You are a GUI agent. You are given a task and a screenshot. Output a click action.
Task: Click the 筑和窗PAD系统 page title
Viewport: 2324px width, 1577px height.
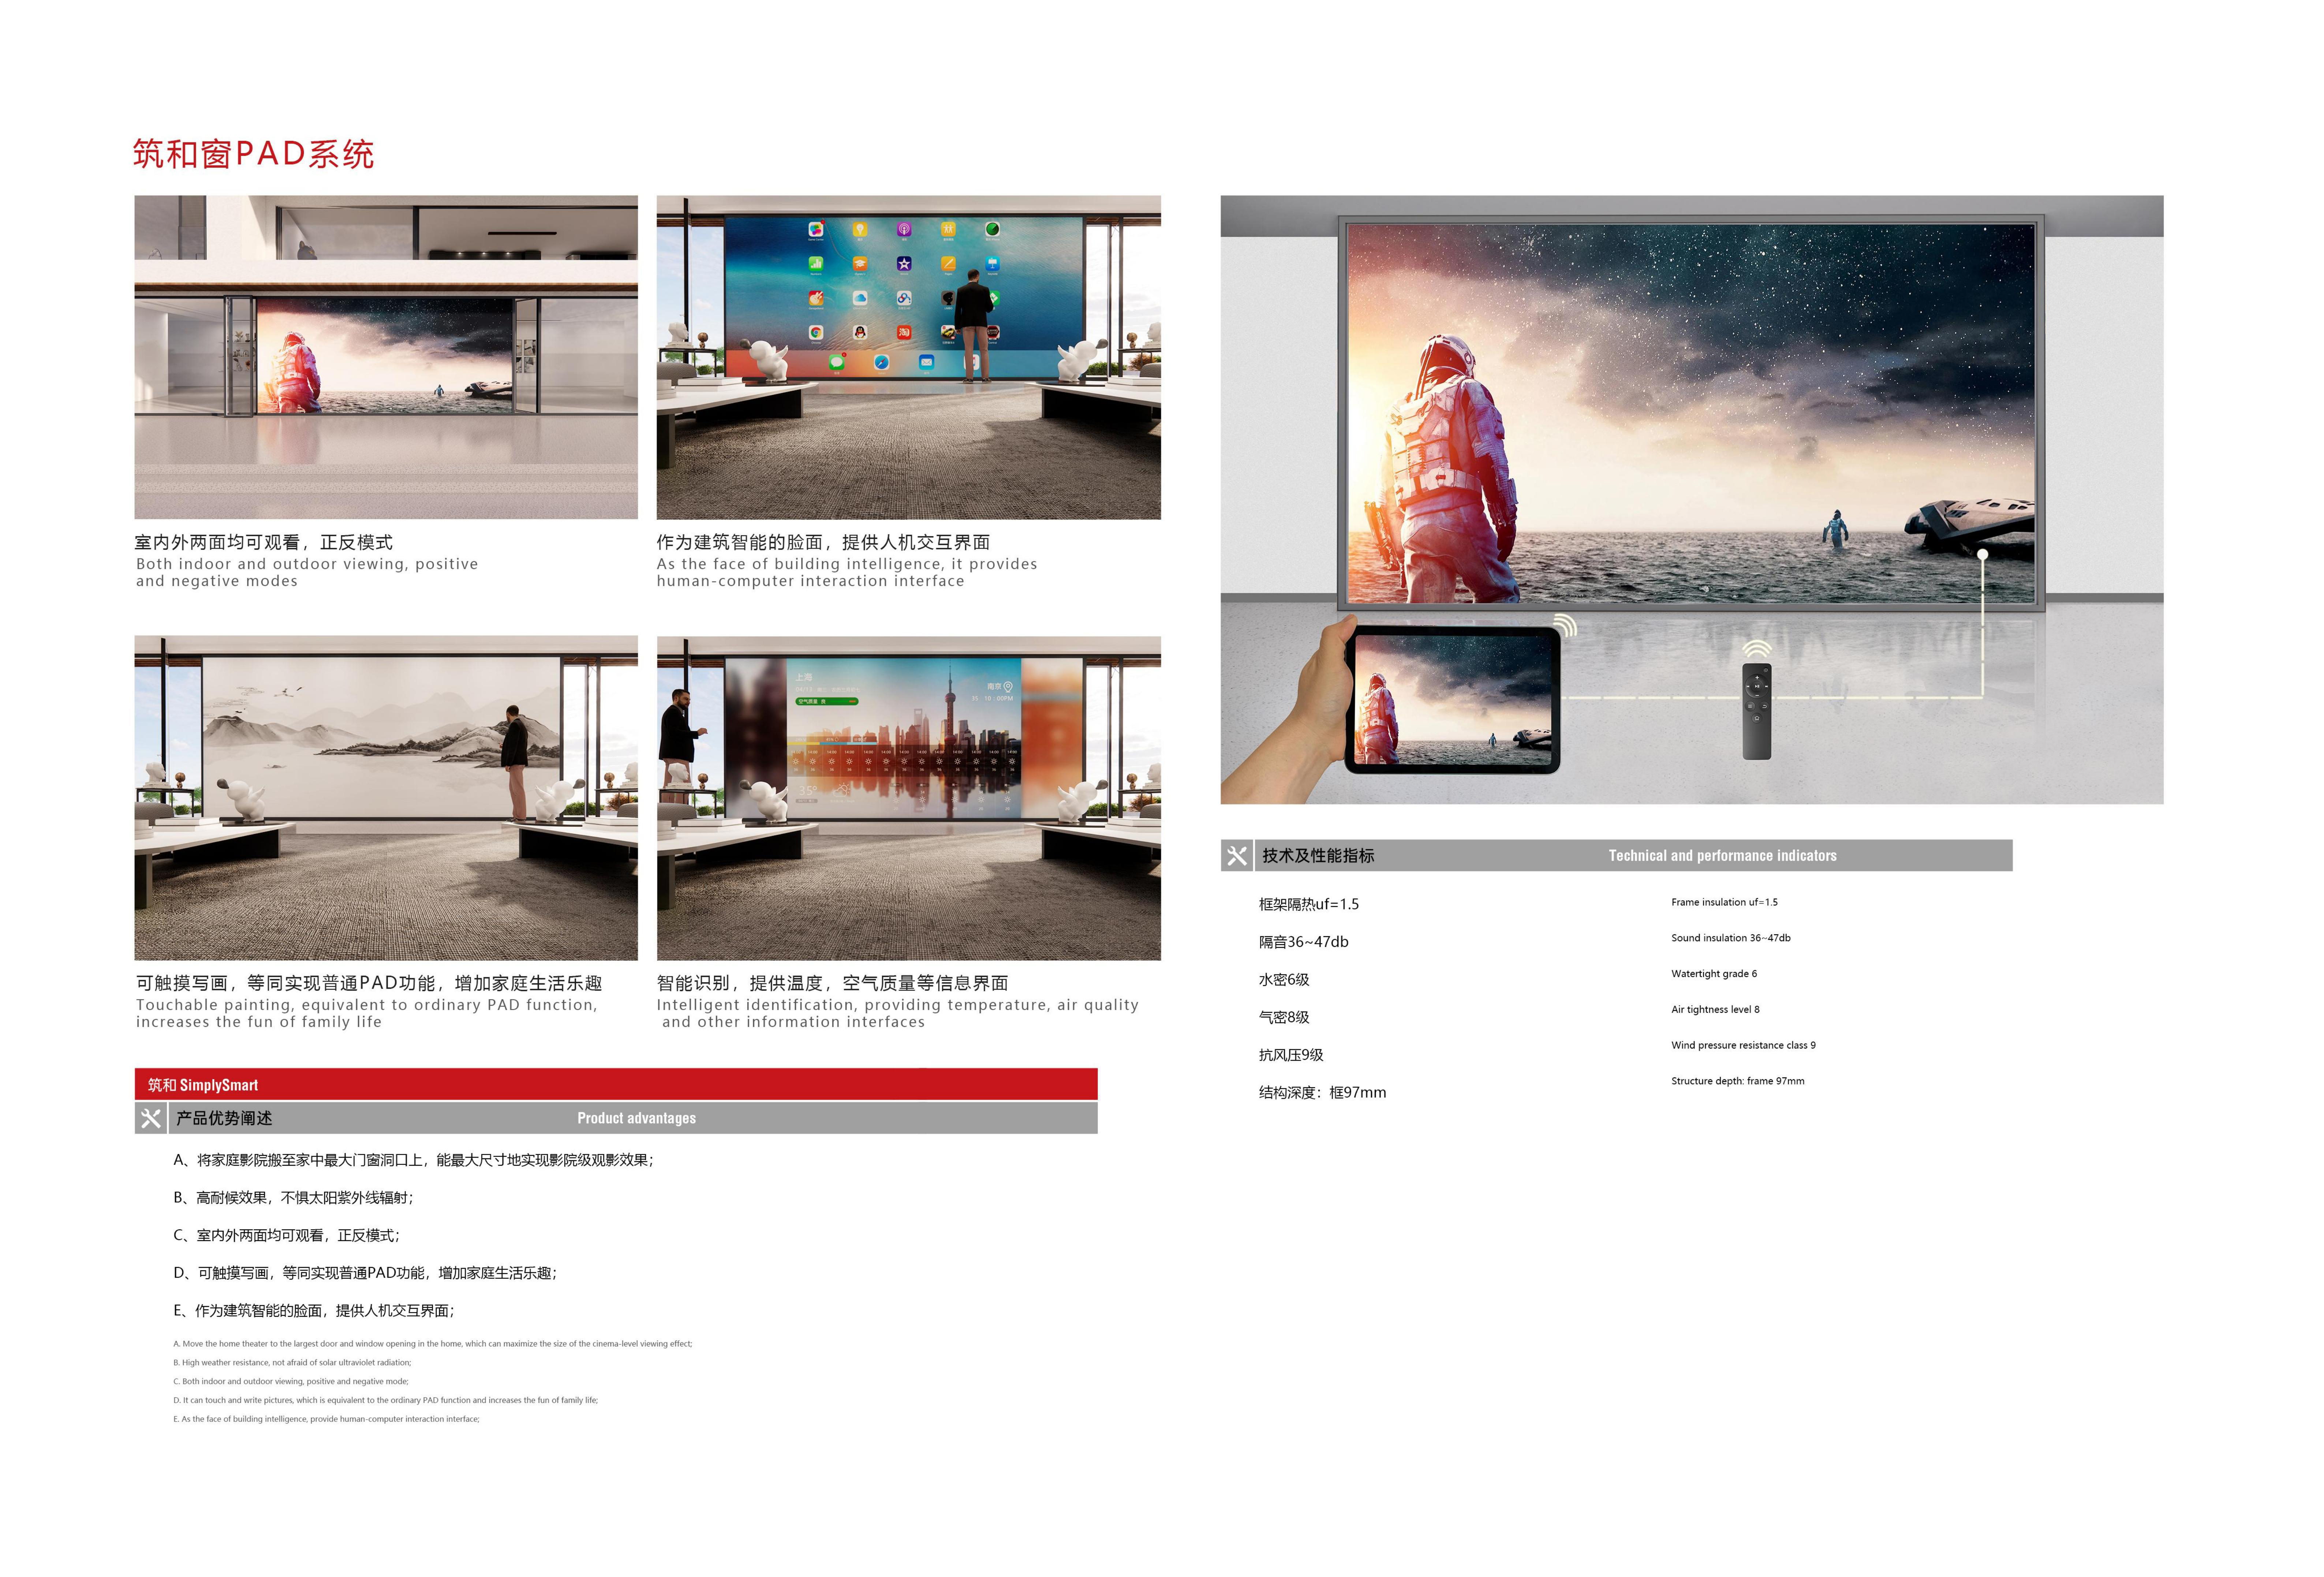click(x=254, y=154)
